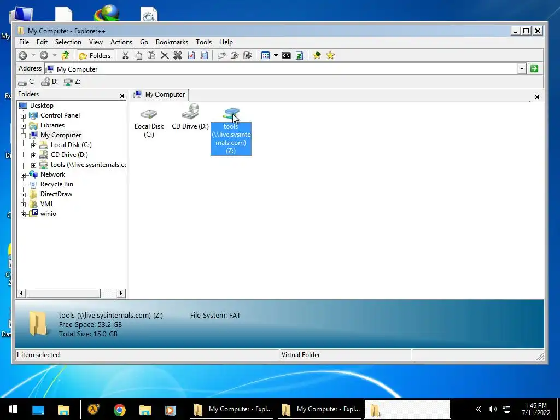Click folder tree scrollbar right arrow
Viewport: 560px width, 420px height.
121,293
